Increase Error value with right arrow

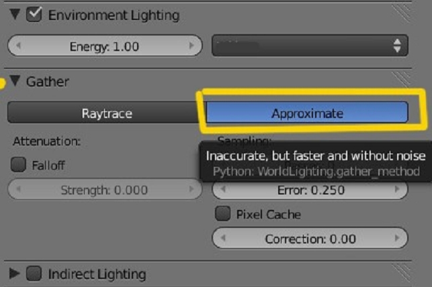tap(398, 190)
